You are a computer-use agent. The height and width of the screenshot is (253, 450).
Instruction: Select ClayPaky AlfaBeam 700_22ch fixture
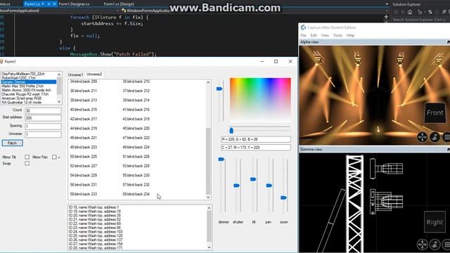point(23,74)
